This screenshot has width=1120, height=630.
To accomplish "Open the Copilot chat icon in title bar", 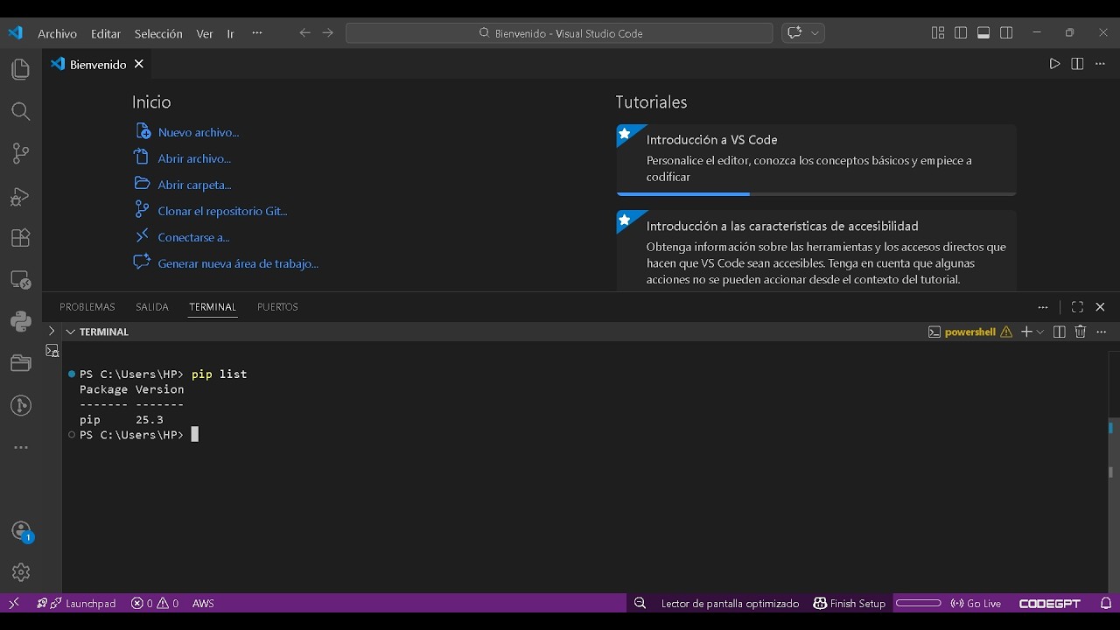I will [x=794, y=33].
